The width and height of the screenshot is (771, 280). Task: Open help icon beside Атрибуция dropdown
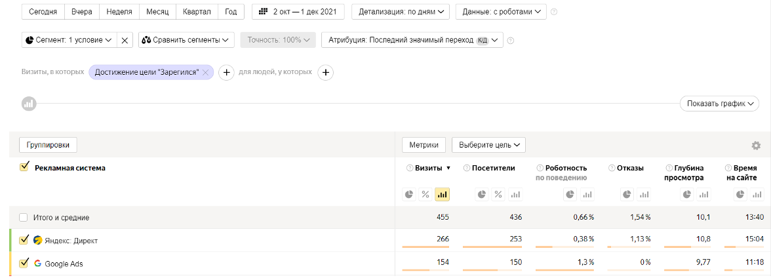click(x=510, y=41)
